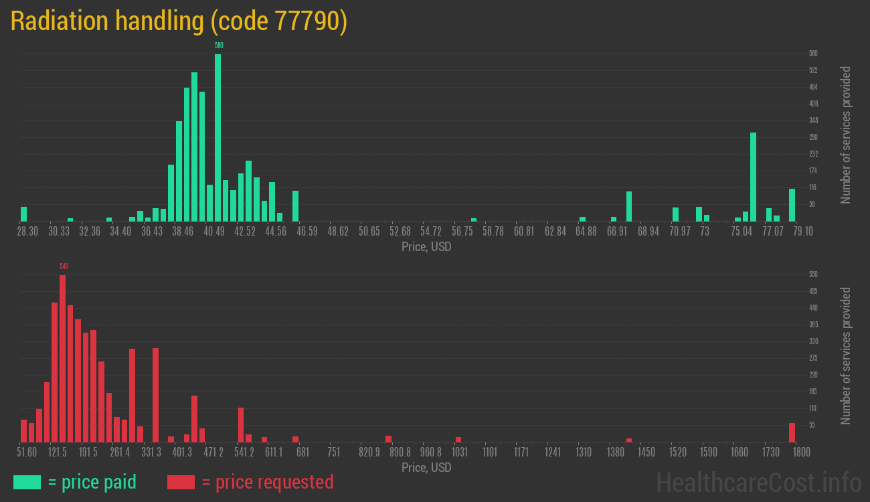
Task: Click the small red bar near 1031
Action: coord(458,440)
